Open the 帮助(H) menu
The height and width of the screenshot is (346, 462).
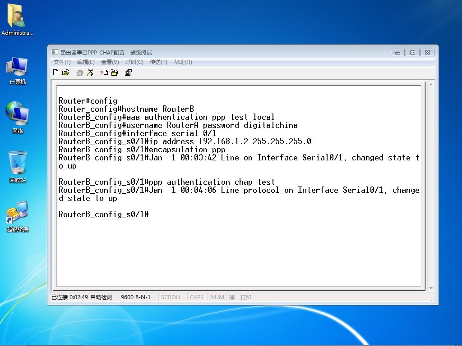[183, 62]
